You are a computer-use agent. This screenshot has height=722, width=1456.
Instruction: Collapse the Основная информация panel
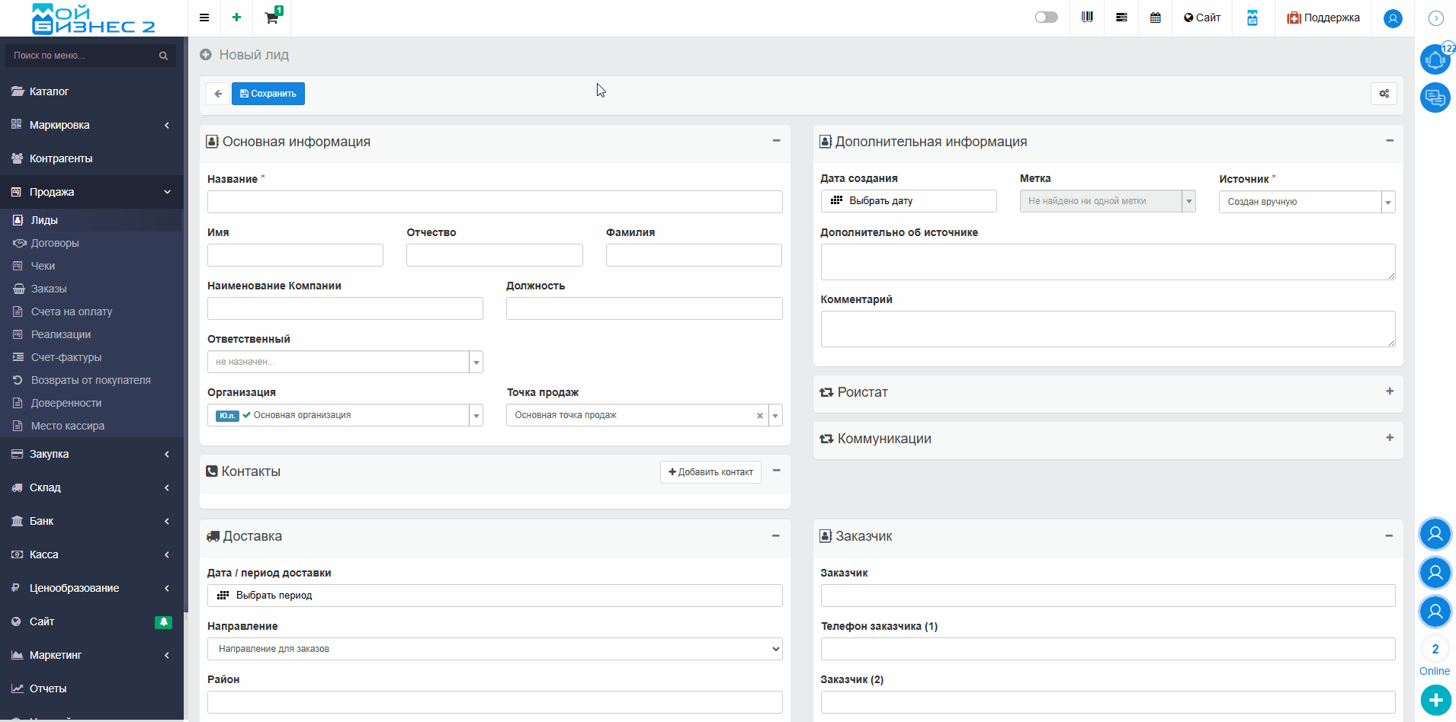tap(776, 141)
